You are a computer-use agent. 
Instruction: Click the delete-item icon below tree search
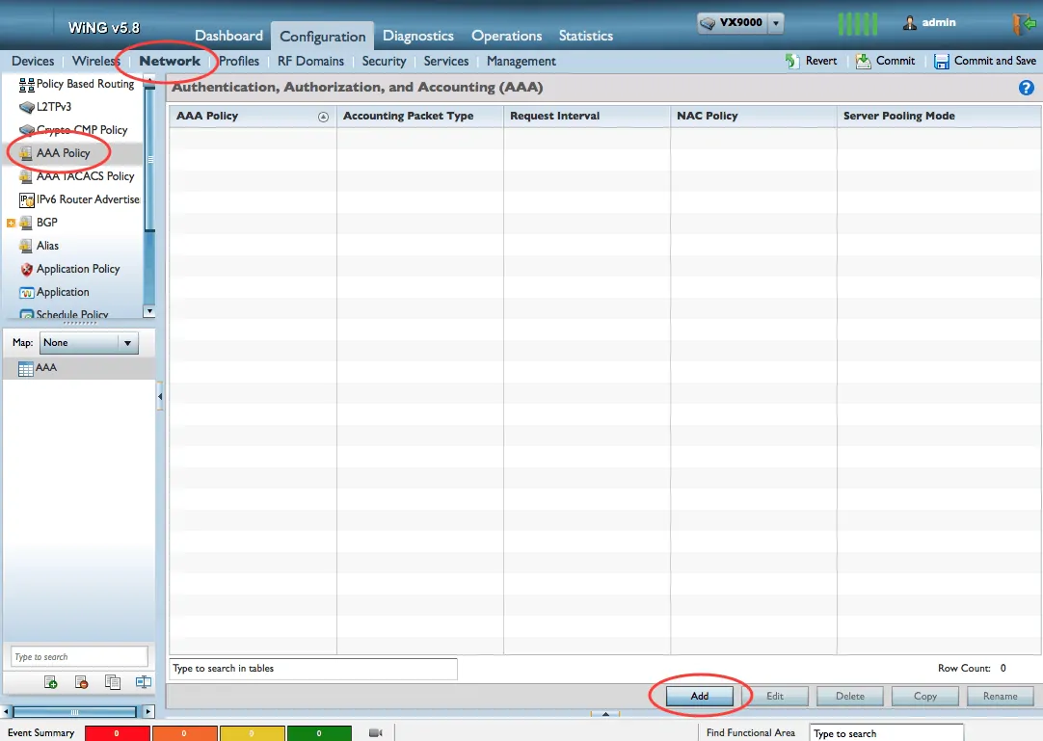tap(82, 682)
